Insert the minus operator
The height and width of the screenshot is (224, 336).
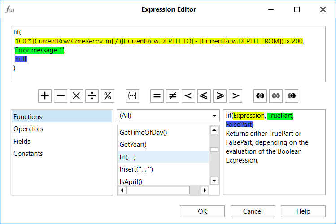click(x=61, y=96)
